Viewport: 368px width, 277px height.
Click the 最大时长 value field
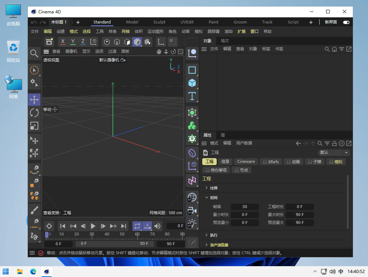[x=299, y=215]
